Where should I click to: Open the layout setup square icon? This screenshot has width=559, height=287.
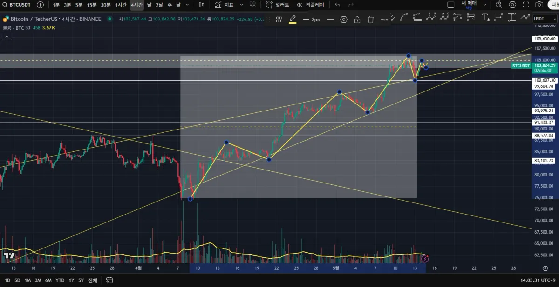point(450,5)
